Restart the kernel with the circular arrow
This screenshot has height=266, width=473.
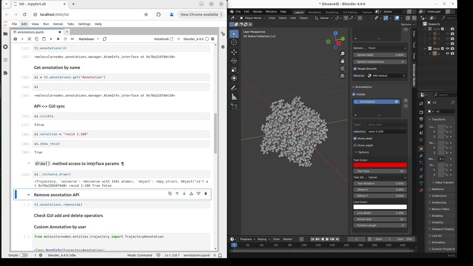click(x=65, y=39)
